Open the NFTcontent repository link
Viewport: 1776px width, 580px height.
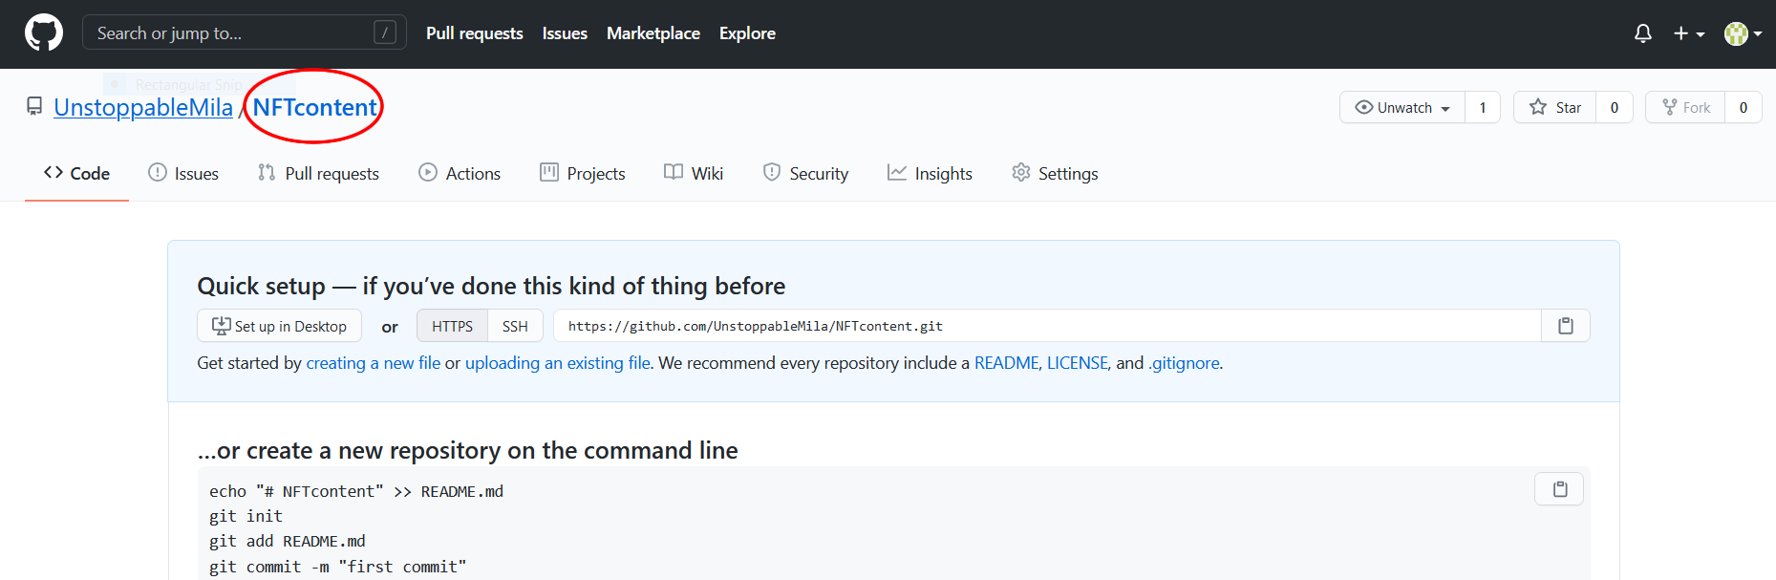314,107
